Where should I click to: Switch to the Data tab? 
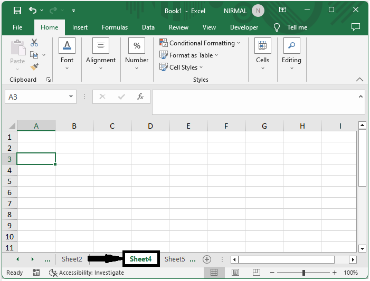tap(148, 27)
